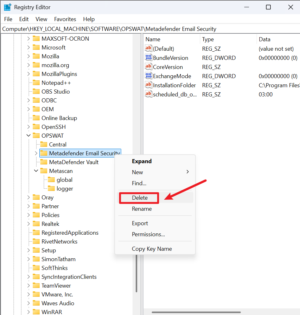Choose Copy Key Name from context menu
Screen dimensions: 300x315
point(155,249)
